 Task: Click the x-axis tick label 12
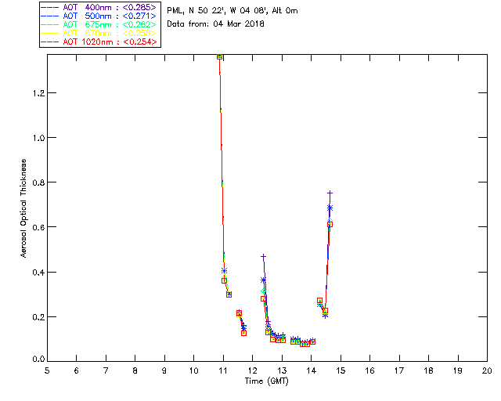pyautogui.click(x=252, y=370)
